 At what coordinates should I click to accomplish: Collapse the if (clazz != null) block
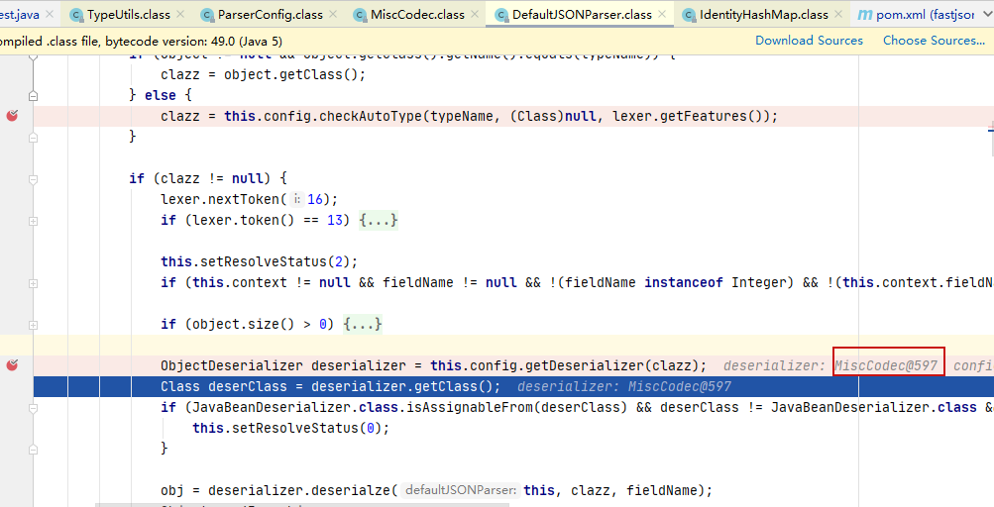(x=33, y=179)
